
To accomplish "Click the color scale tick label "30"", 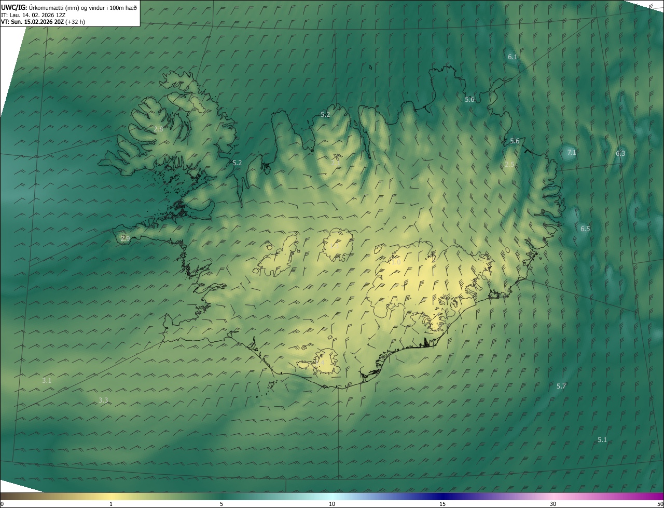I will 553,504.
